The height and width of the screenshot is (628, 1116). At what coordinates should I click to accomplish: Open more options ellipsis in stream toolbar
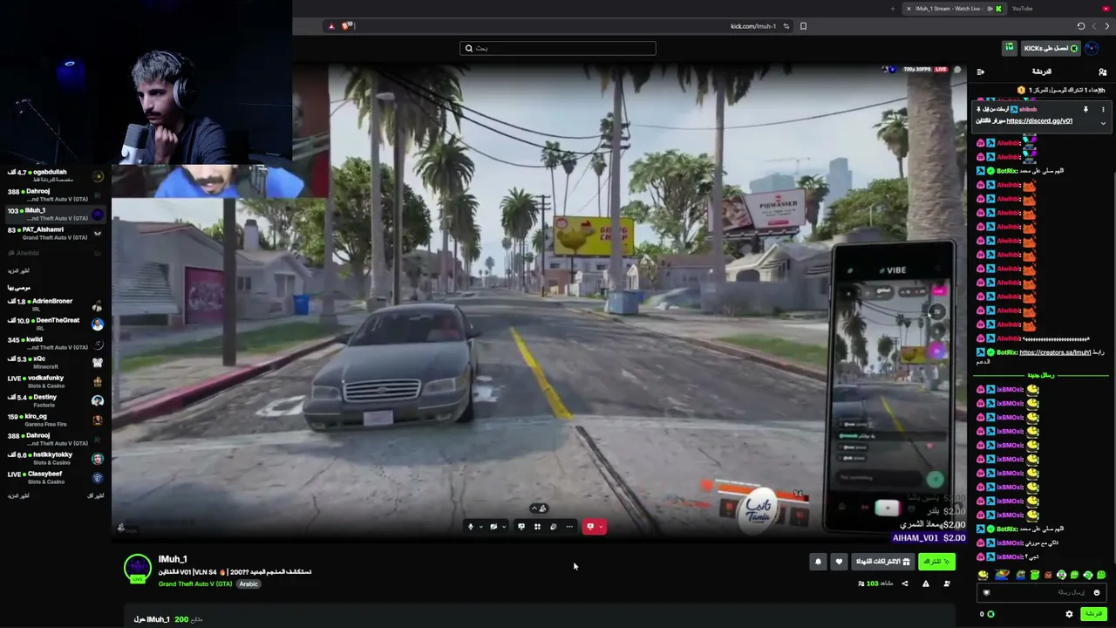[x=569, y=527]
